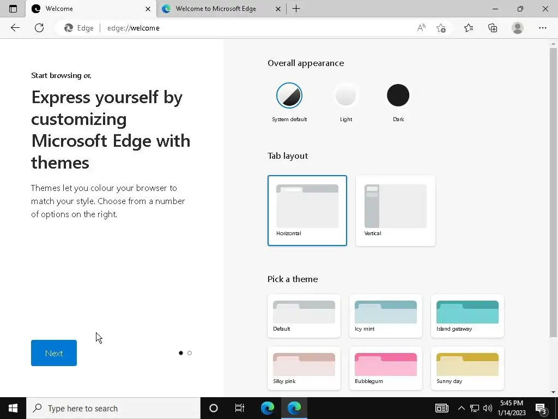The image size is (558, 419).
Task: Open News and interests taskbar icon
Action: [x=441, y=408]
